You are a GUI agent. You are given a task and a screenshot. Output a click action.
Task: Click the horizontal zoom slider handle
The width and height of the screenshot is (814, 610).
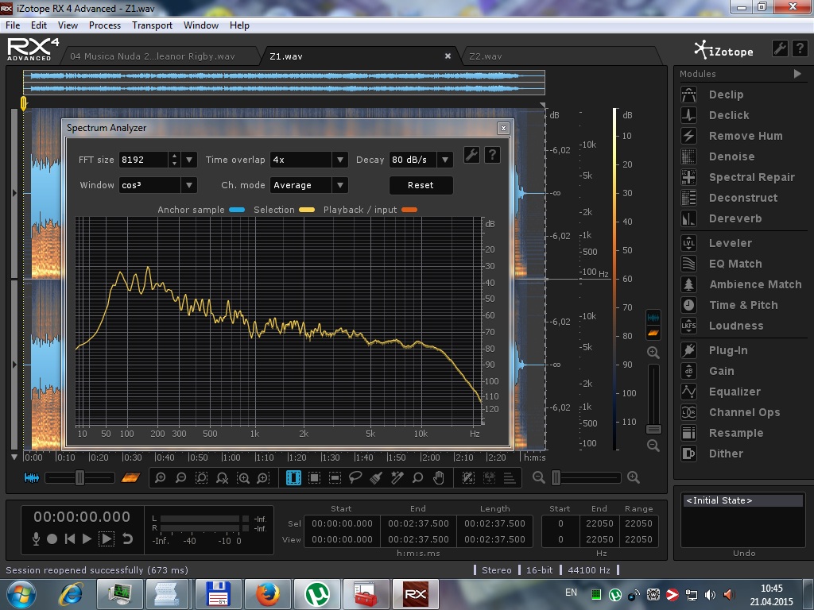tap(556, 477)
